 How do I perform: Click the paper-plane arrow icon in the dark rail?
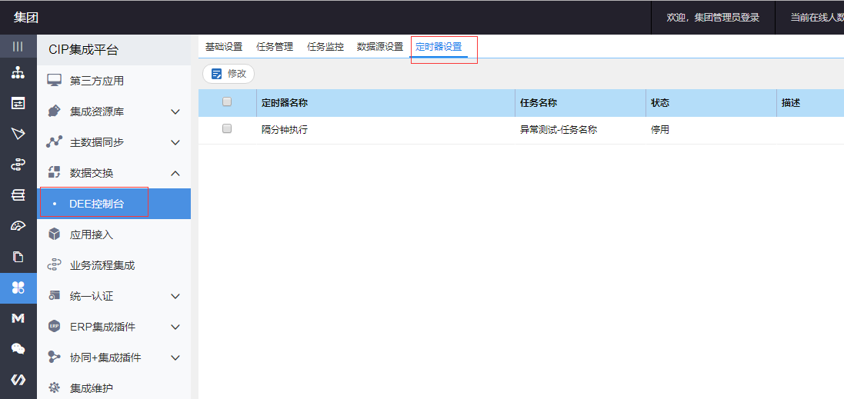click(18, 134)
